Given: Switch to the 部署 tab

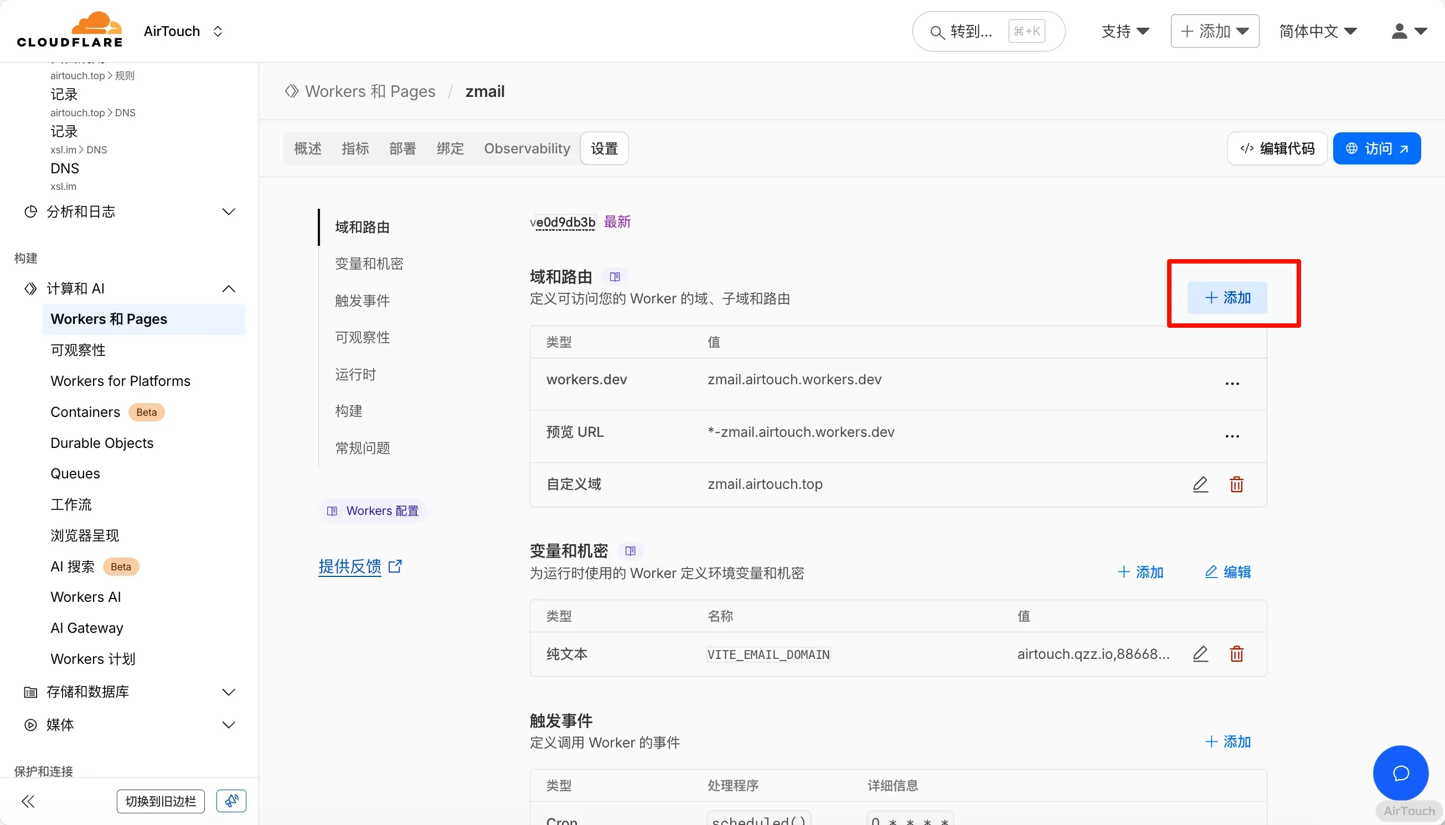Looking at the screenshot, I should [402, 148].
